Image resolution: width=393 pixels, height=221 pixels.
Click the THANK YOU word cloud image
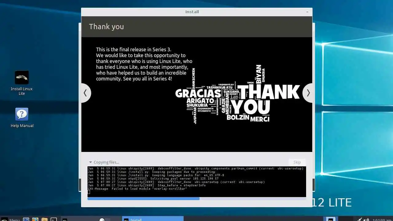pos(237,94)
